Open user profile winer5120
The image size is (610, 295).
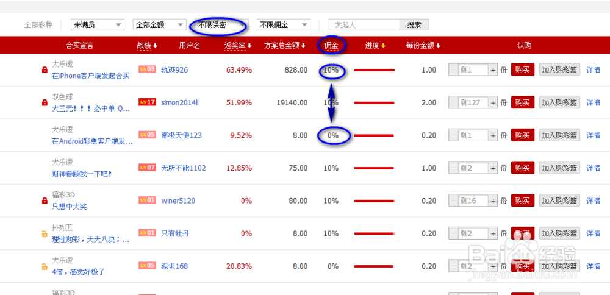178,201
